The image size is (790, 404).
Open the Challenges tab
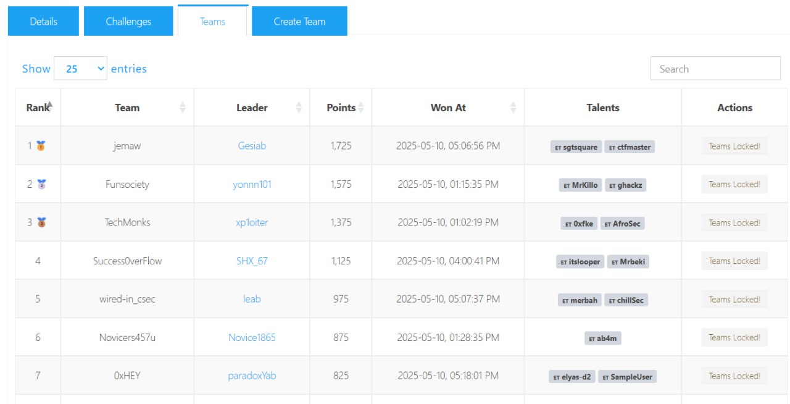pyautogui.click(x=128, y=22)
